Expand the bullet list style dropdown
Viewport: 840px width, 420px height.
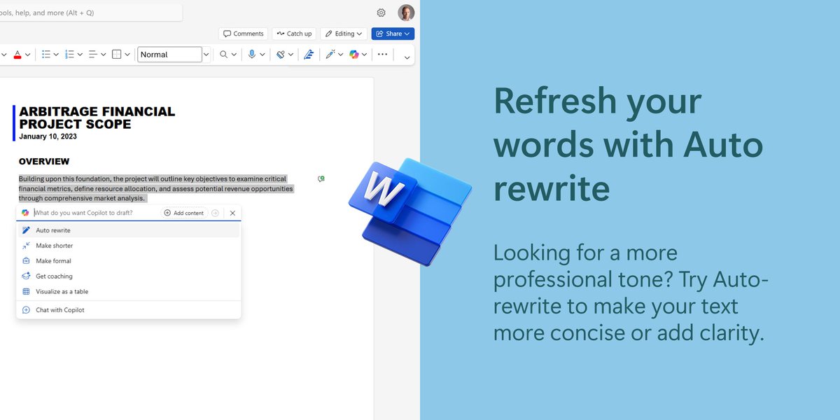56,54
